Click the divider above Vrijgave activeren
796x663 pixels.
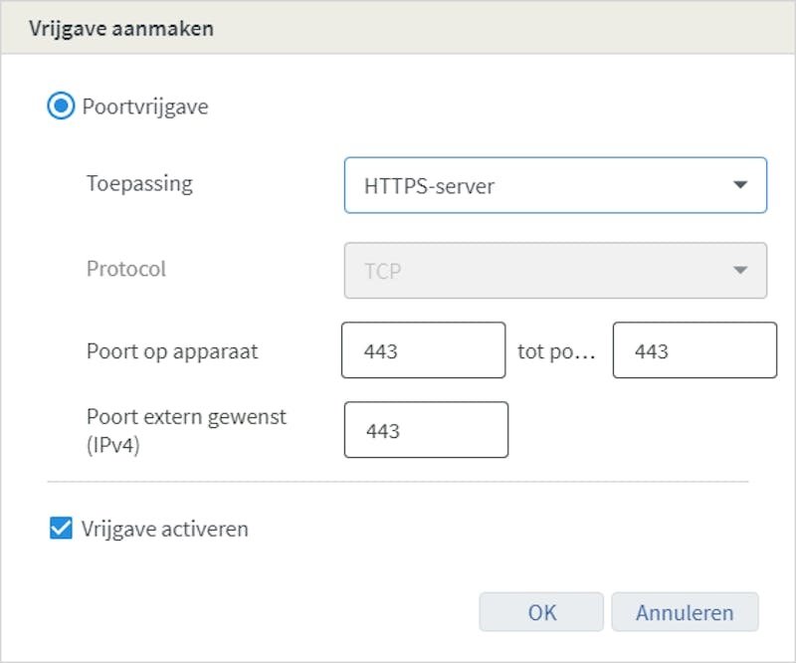398,481
